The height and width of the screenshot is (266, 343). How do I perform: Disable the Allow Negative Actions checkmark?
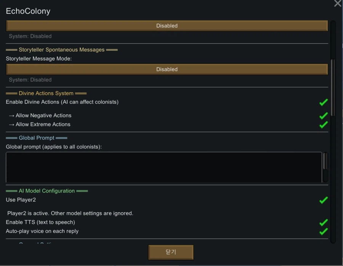(323, 115)
